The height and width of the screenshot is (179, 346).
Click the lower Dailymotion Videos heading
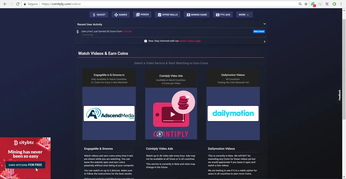[x=221, y=149]
